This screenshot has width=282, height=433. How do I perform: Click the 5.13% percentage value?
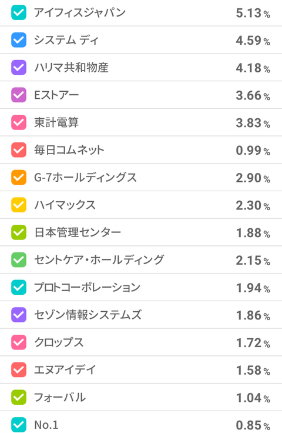tap(253, 14)
